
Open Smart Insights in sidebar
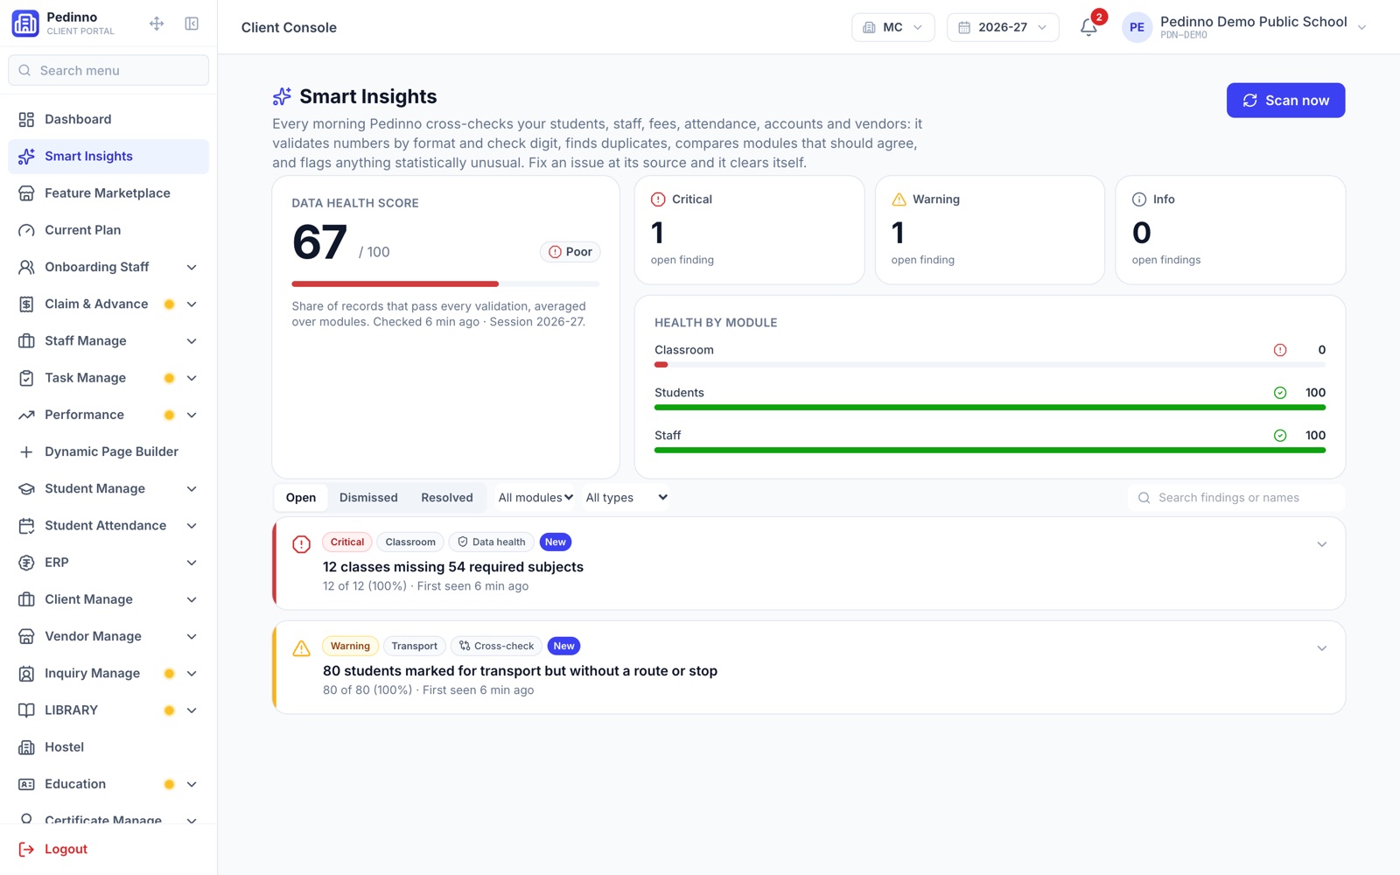pyautogui.click(x=108, y=156)
